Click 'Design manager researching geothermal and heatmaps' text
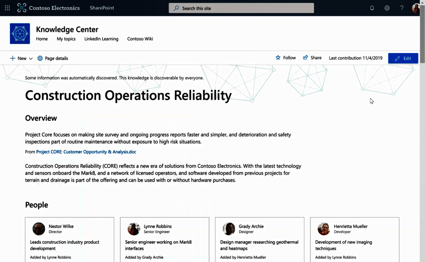 pyautogui.click(x=259, y=245)
